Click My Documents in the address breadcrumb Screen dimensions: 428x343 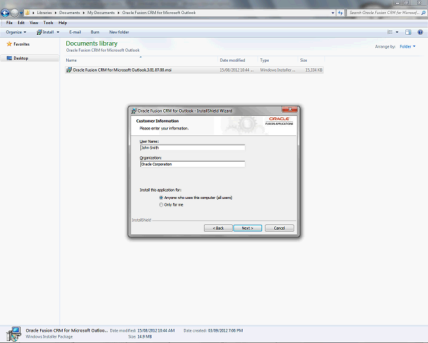tap(101, 13)
